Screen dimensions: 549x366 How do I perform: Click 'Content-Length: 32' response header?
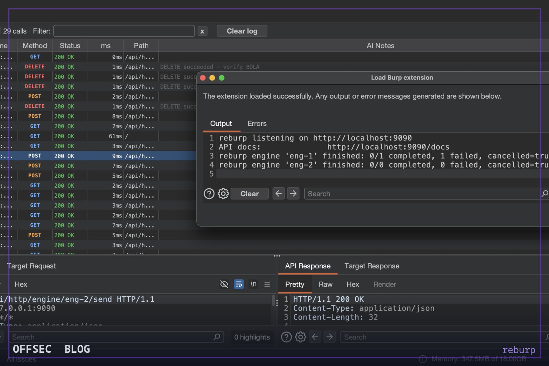pyautogui.click(x=336, y=317)
